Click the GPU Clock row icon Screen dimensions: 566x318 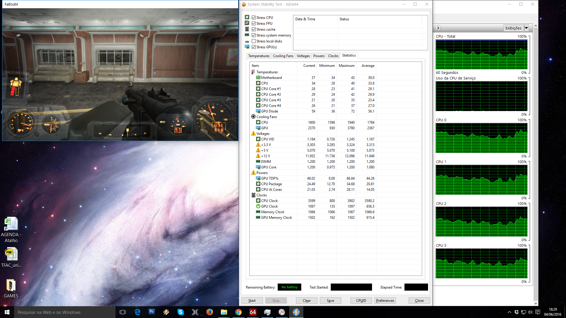(258, 206)
